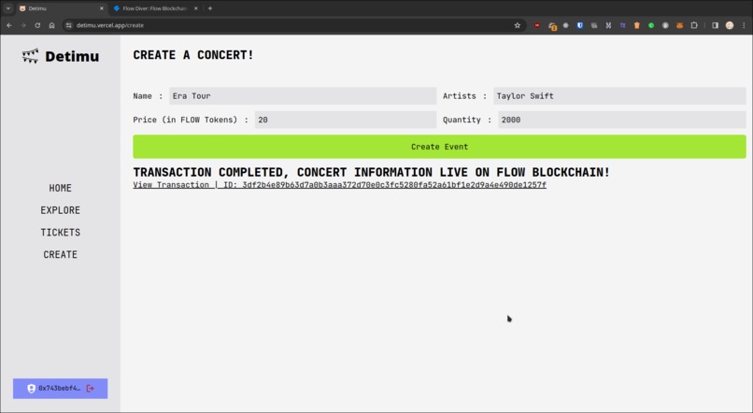The width and height of the screenshot is (753, 413).
Task: Click the wallet address 0x743bebf4 button
Action: tap(60, 389)
